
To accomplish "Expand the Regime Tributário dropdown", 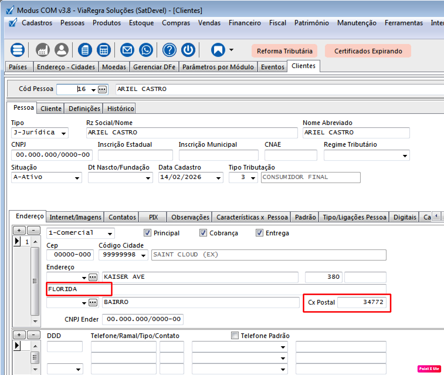I will tap(405, 156).
